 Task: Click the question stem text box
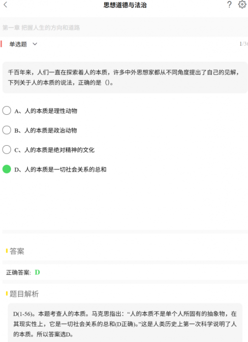coord(125,78)
